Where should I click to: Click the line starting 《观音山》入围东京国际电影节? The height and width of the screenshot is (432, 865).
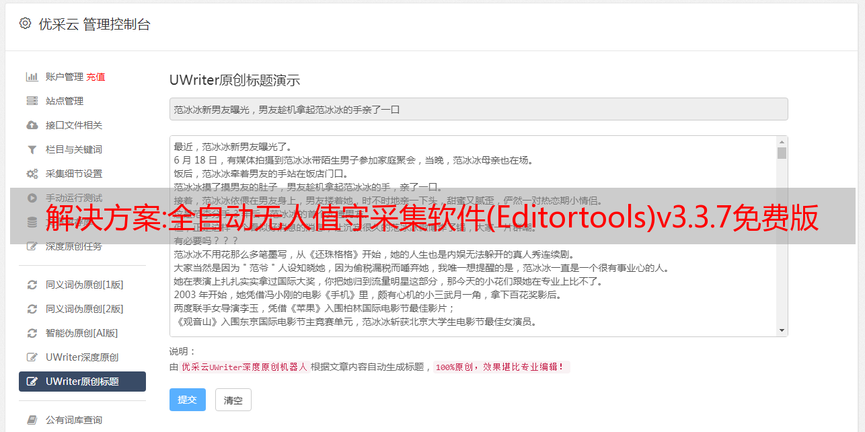point(355,322)
